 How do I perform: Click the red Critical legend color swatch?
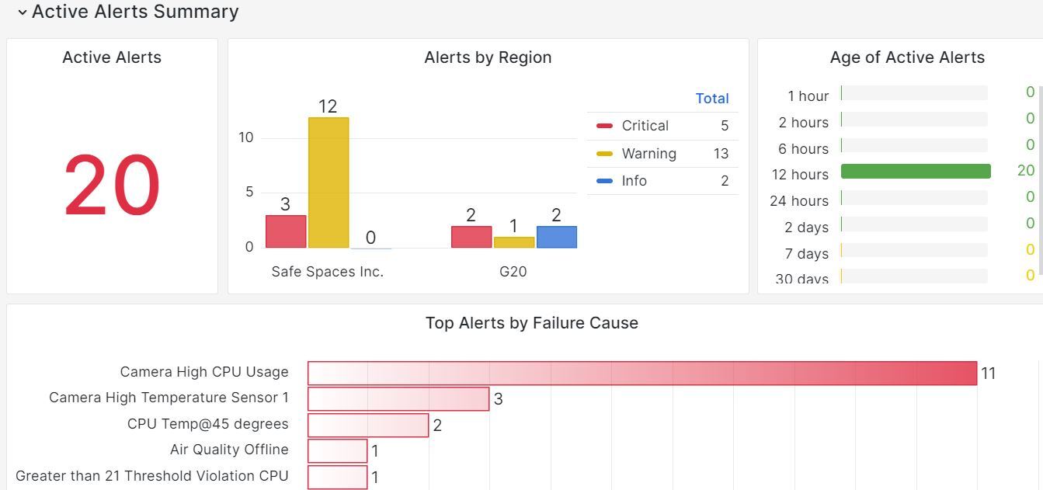604,126
